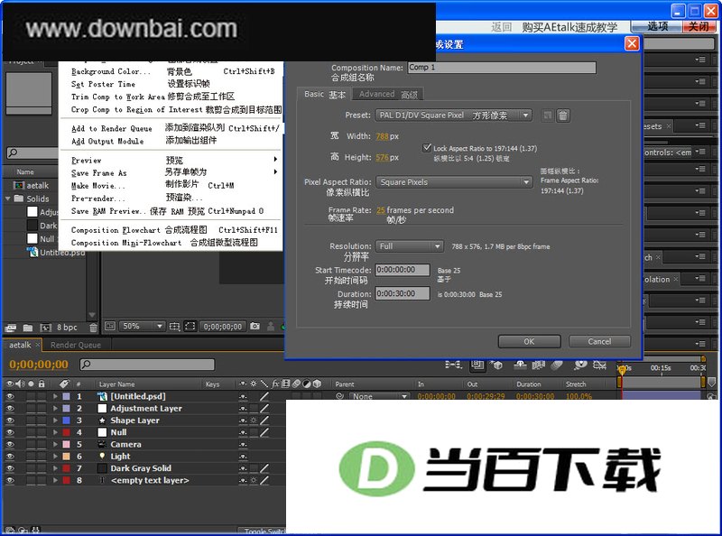Click the Motion Blur icon in timeline
This screenshot has width=722, height=536.
pyautogui.click(x=557, y=365)
